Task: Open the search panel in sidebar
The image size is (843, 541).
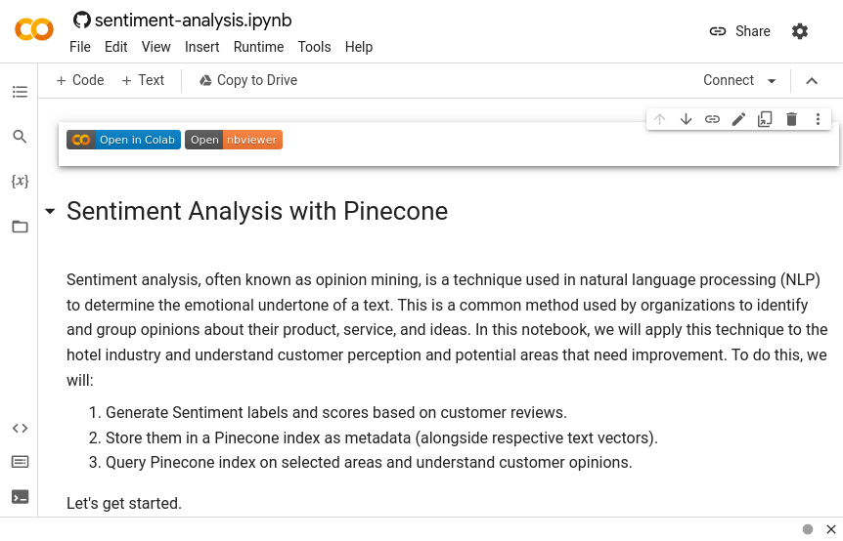Action: coord(20,137)
